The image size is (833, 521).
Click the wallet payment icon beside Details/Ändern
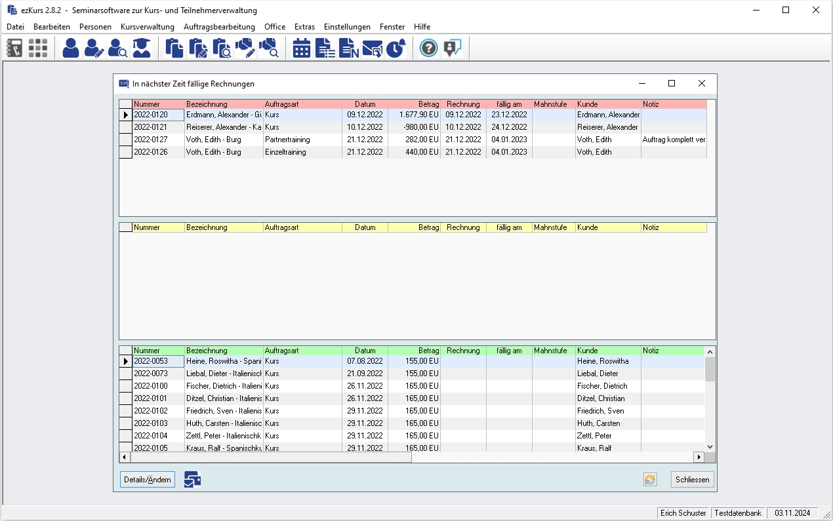click(x=192, y=480)
